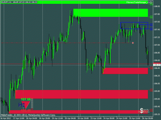This screenshot has height=120, width=161.
Task: Select the narrow red zone near 106.45
Action: click(x=125, y=71)
